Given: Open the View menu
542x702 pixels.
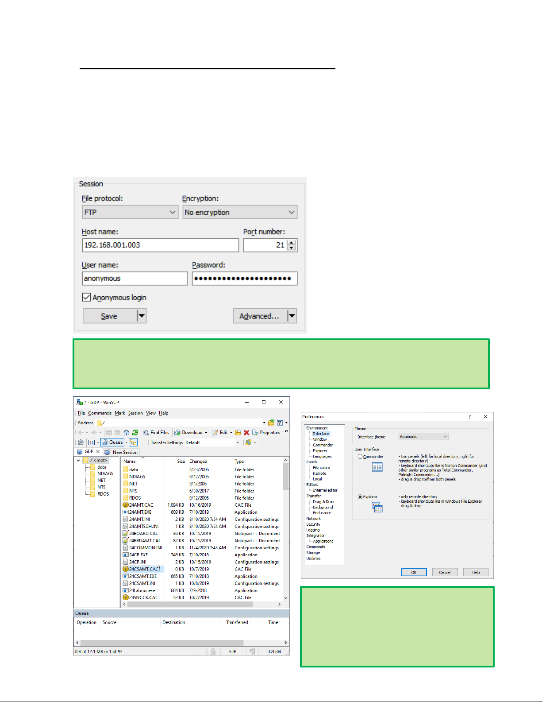Looking at the screenshot, I should [x=151, y=413].
